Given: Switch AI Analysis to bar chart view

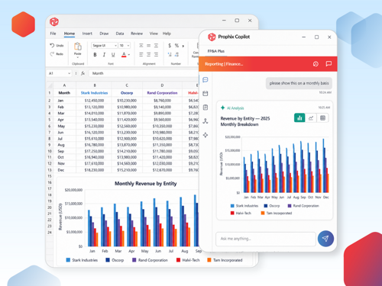Looking at the screenshot, I should [x=299, y=117].
